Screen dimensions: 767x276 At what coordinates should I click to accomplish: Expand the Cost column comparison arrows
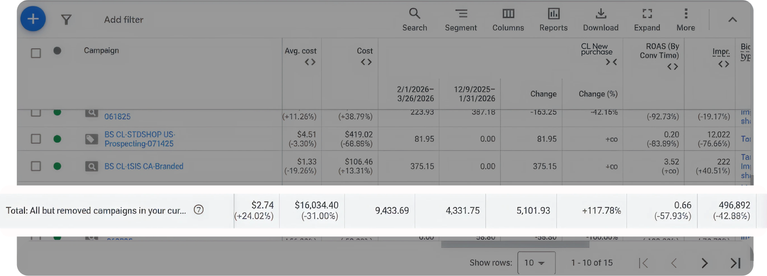pos(366,62)
